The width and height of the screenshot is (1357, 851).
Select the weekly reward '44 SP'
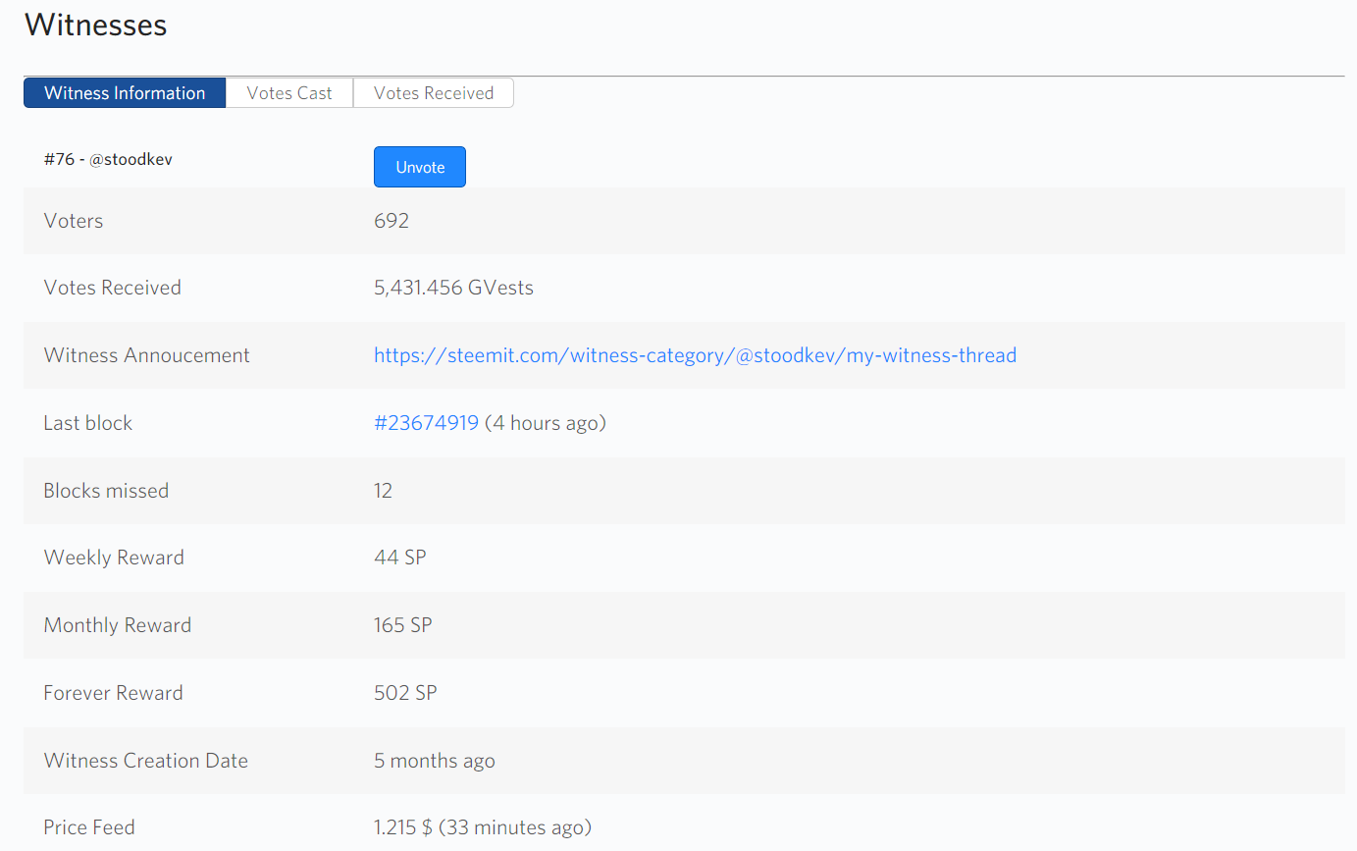pos(400,558)
